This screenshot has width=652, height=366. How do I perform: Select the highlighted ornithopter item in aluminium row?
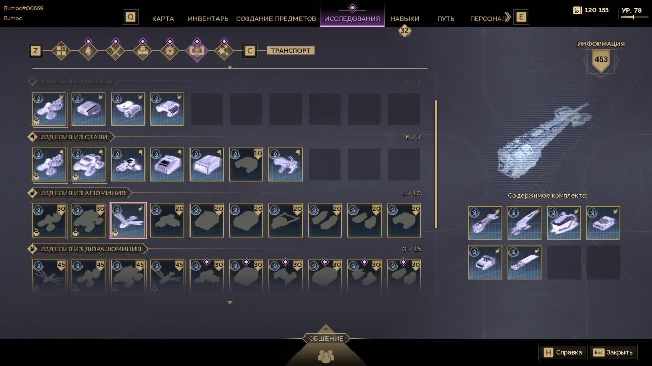[x=128, y=221]
